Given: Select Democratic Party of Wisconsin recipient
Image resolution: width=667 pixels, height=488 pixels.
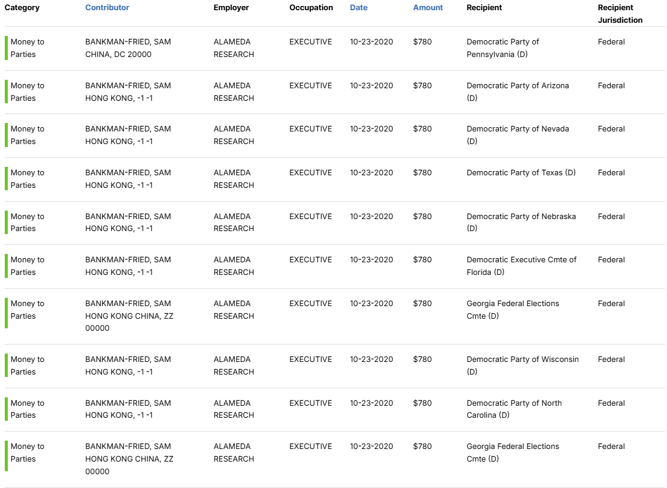Looking at the screenshot, I should pyautogui.click(x=522, y=365).
